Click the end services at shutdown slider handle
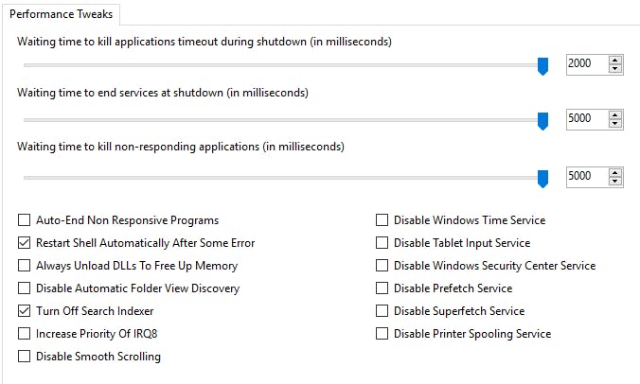This screenshot has width=640, height=384. point(542,120)
